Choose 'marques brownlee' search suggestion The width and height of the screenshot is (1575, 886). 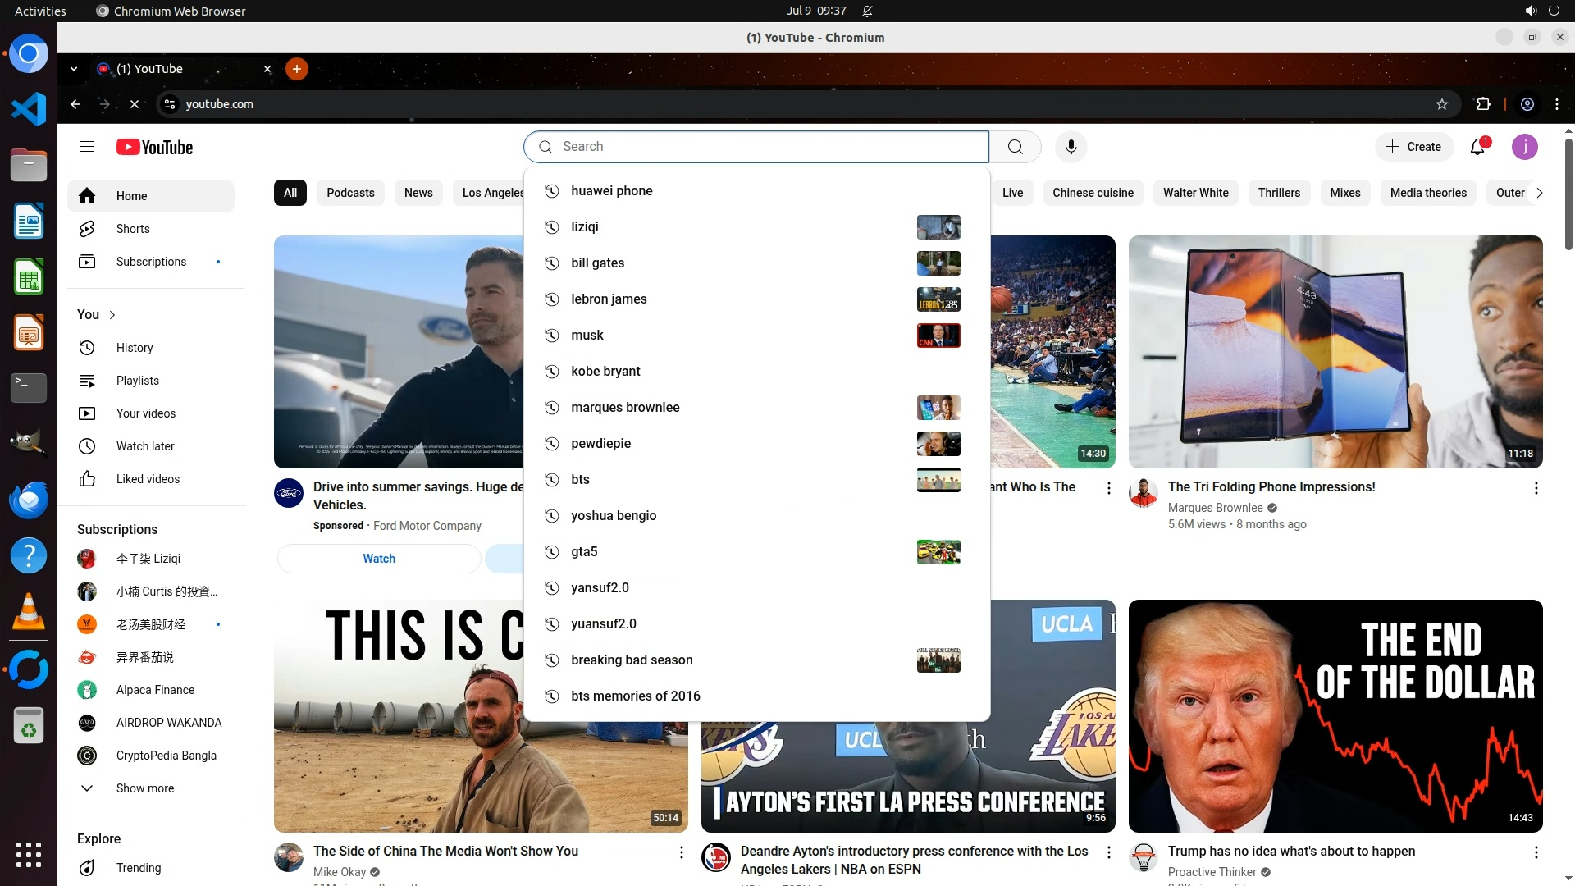[x=625, y=408]
